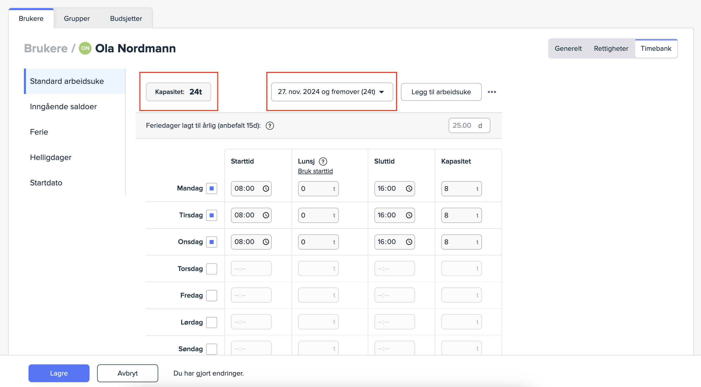Click the Bruk starttid link
Screen dimensions: 701x387
coord(315,171)
